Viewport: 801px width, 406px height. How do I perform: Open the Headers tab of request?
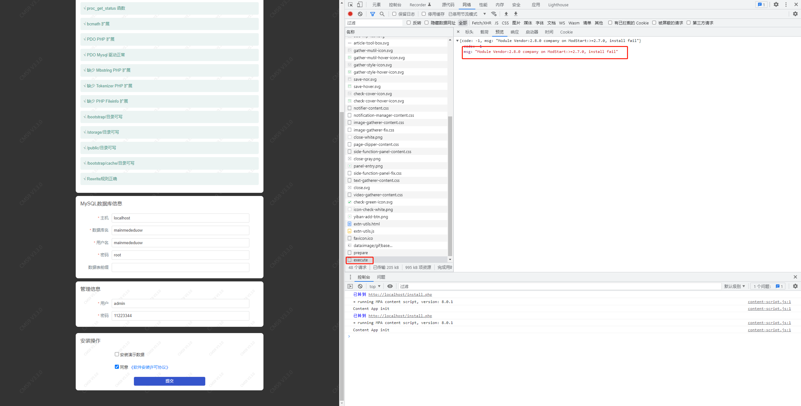click(469, 32)
